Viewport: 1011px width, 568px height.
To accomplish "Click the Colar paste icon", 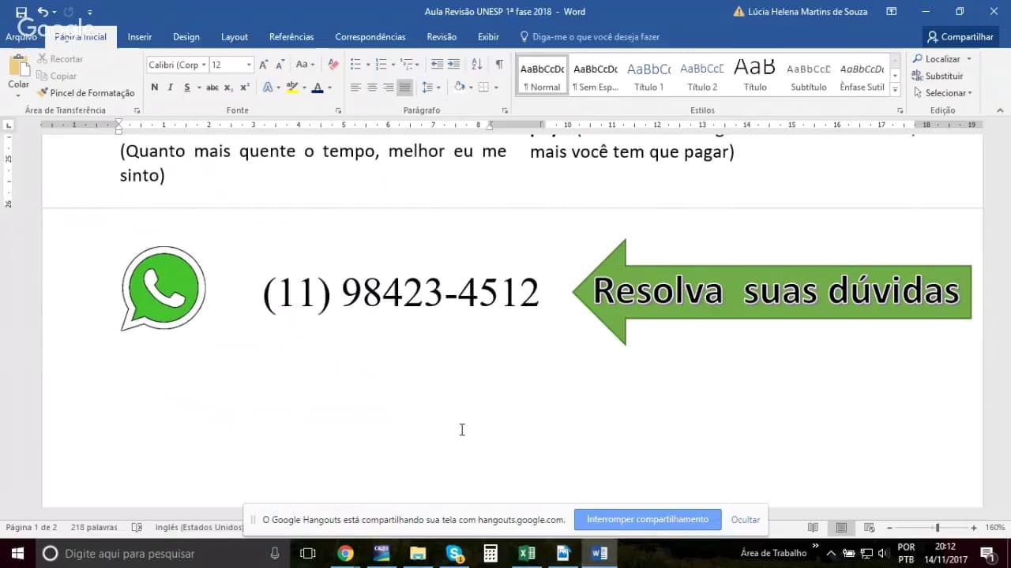I will pos(18,68).
